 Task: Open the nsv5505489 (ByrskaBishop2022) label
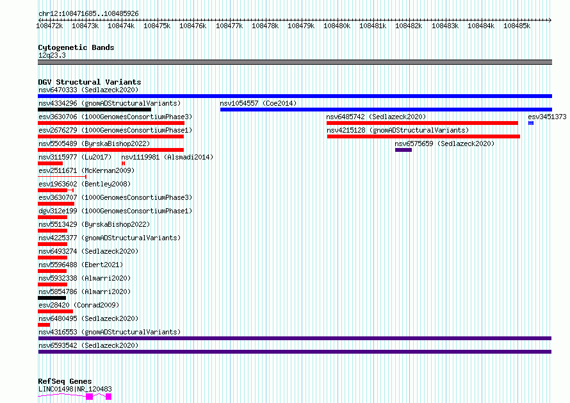(x=94, y=144)
